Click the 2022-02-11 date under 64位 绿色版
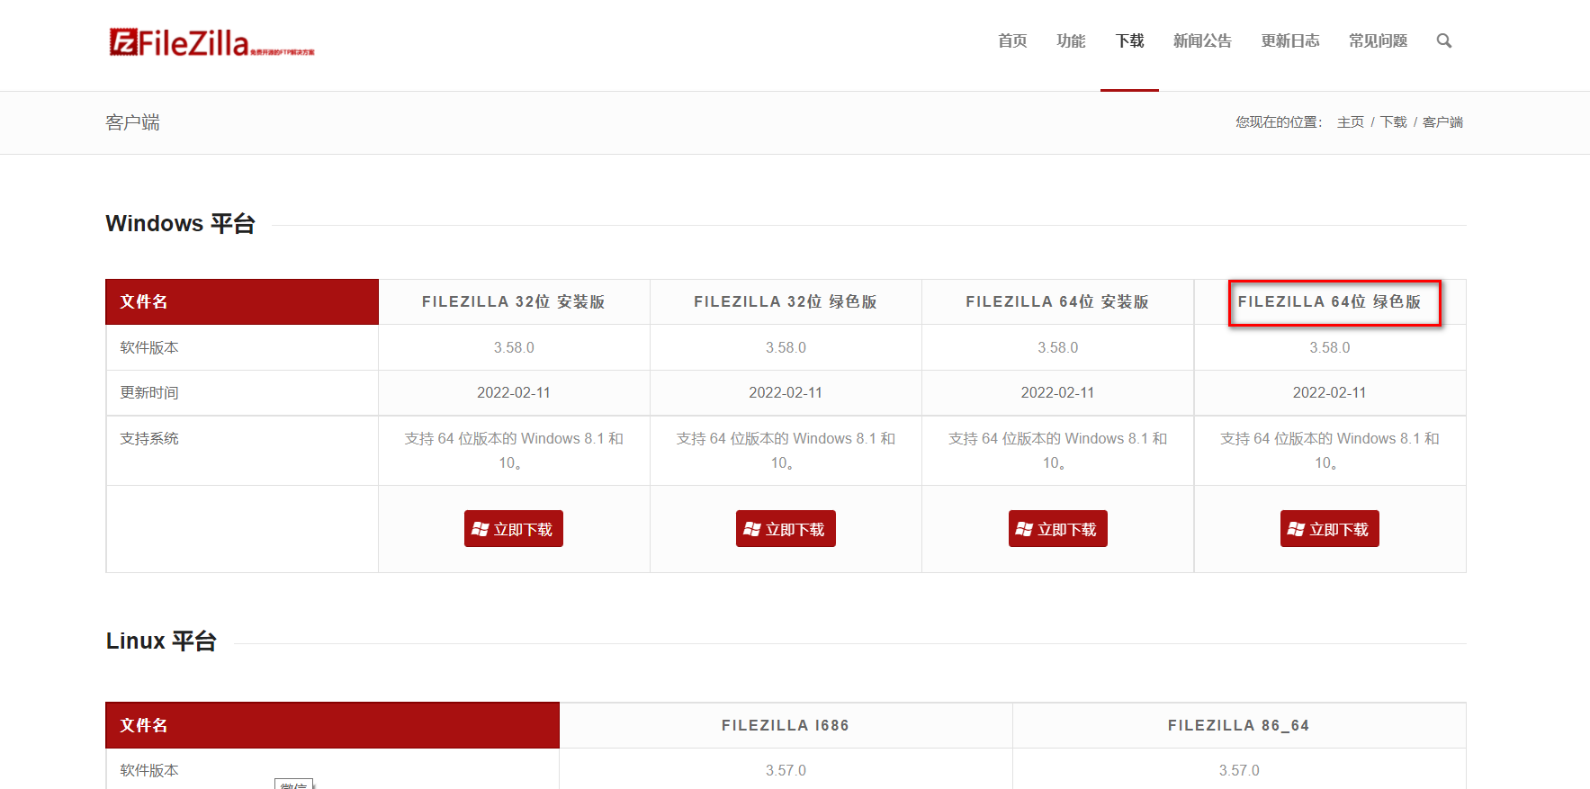 pyautogui.click(x=1330, y=393)
